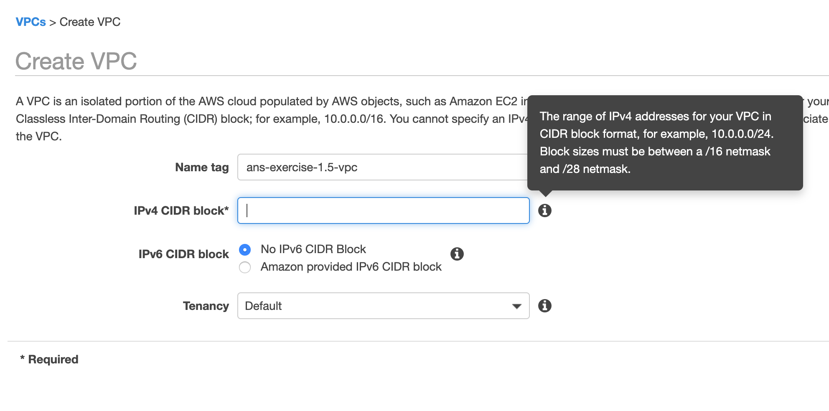Click the 'Amazon provided IPv6 CIDR block' label text
This screenshot has width=829, height=411.
pyautogui.click(x=351, y=267)
